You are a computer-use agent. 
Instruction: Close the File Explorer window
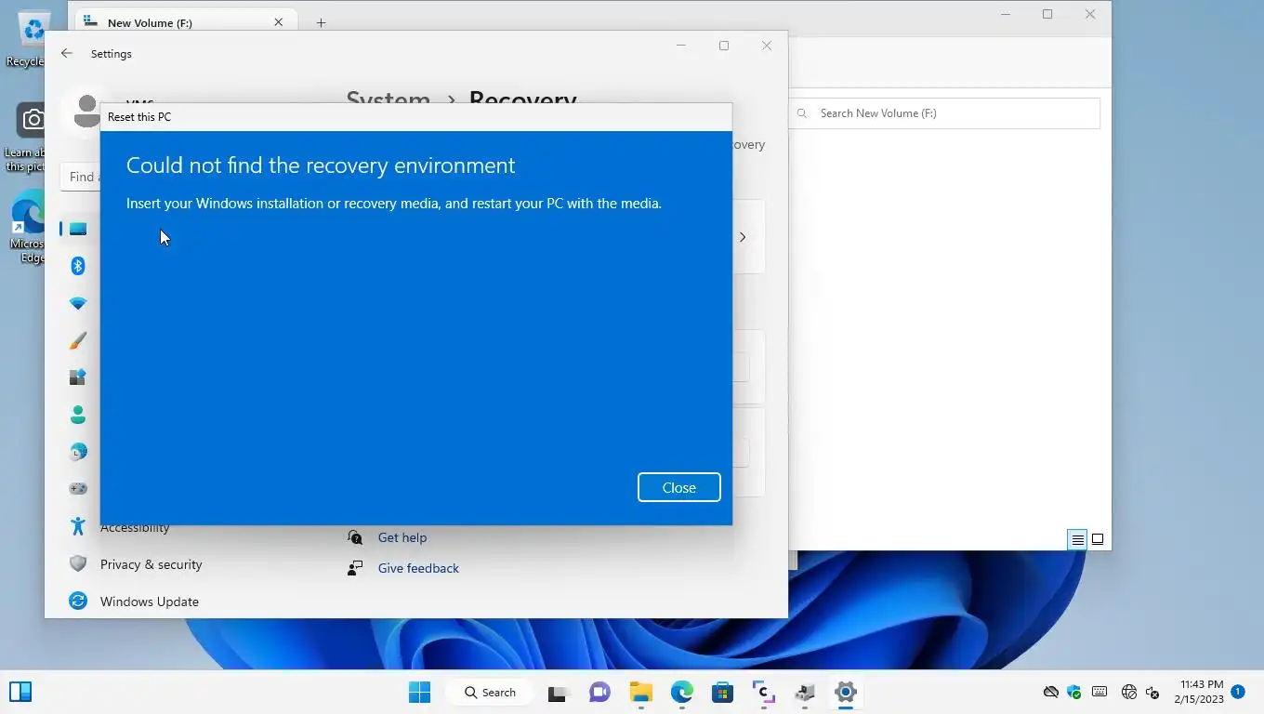click(1090, 15)
